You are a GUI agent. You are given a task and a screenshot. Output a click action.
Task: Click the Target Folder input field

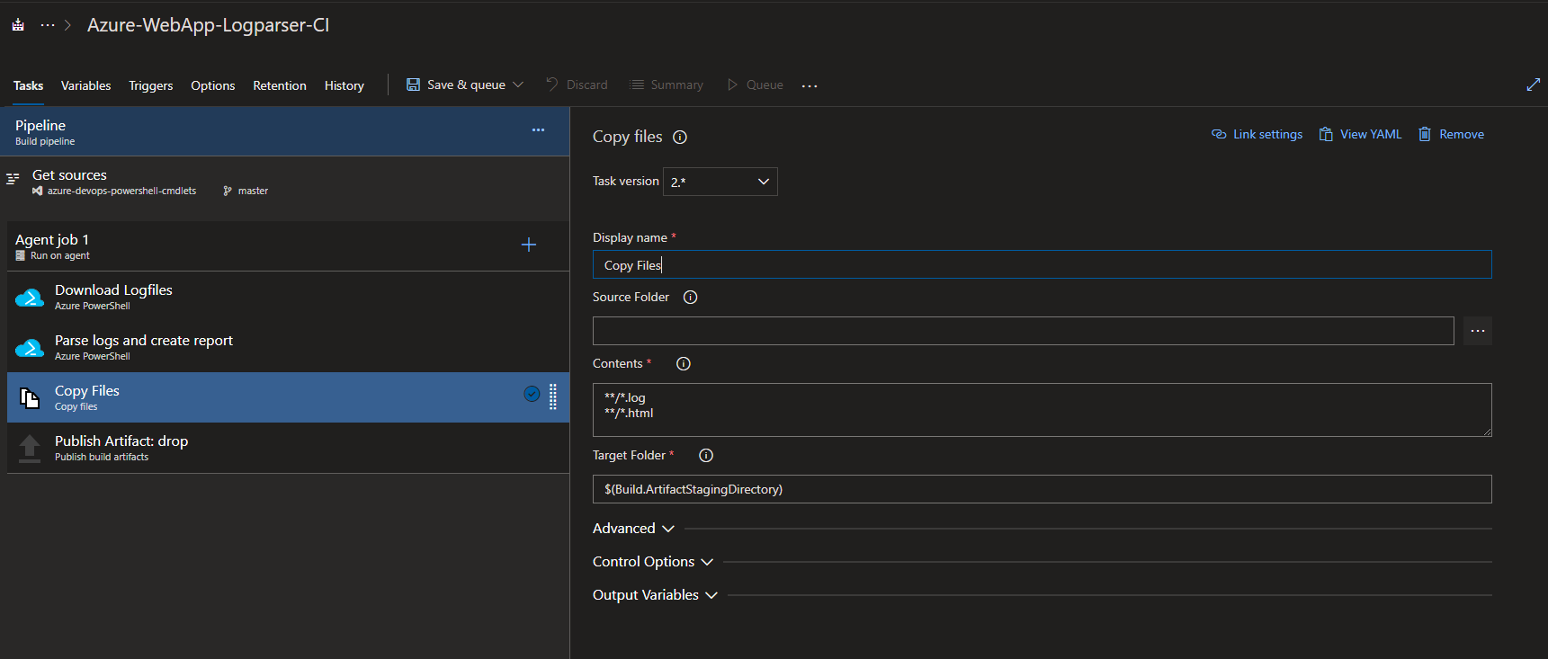point(1042,489)
